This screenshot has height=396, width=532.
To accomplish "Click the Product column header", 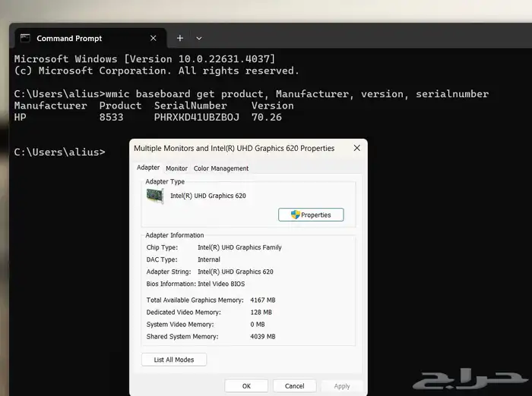I will [120, 105].
